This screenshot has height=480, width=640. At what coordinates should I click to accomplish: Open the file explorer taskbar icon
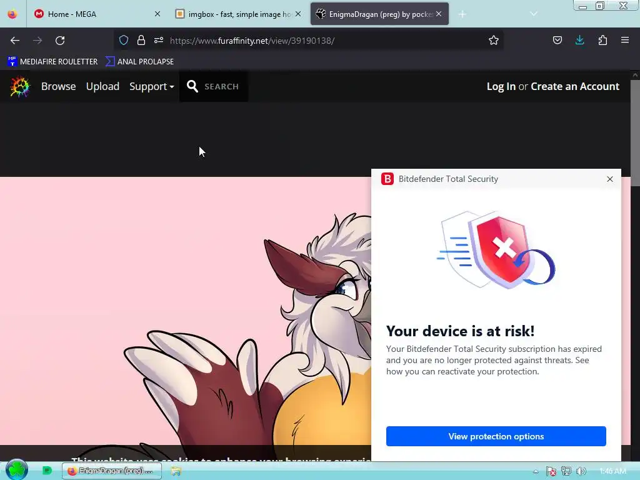click(x=176, y=471)
